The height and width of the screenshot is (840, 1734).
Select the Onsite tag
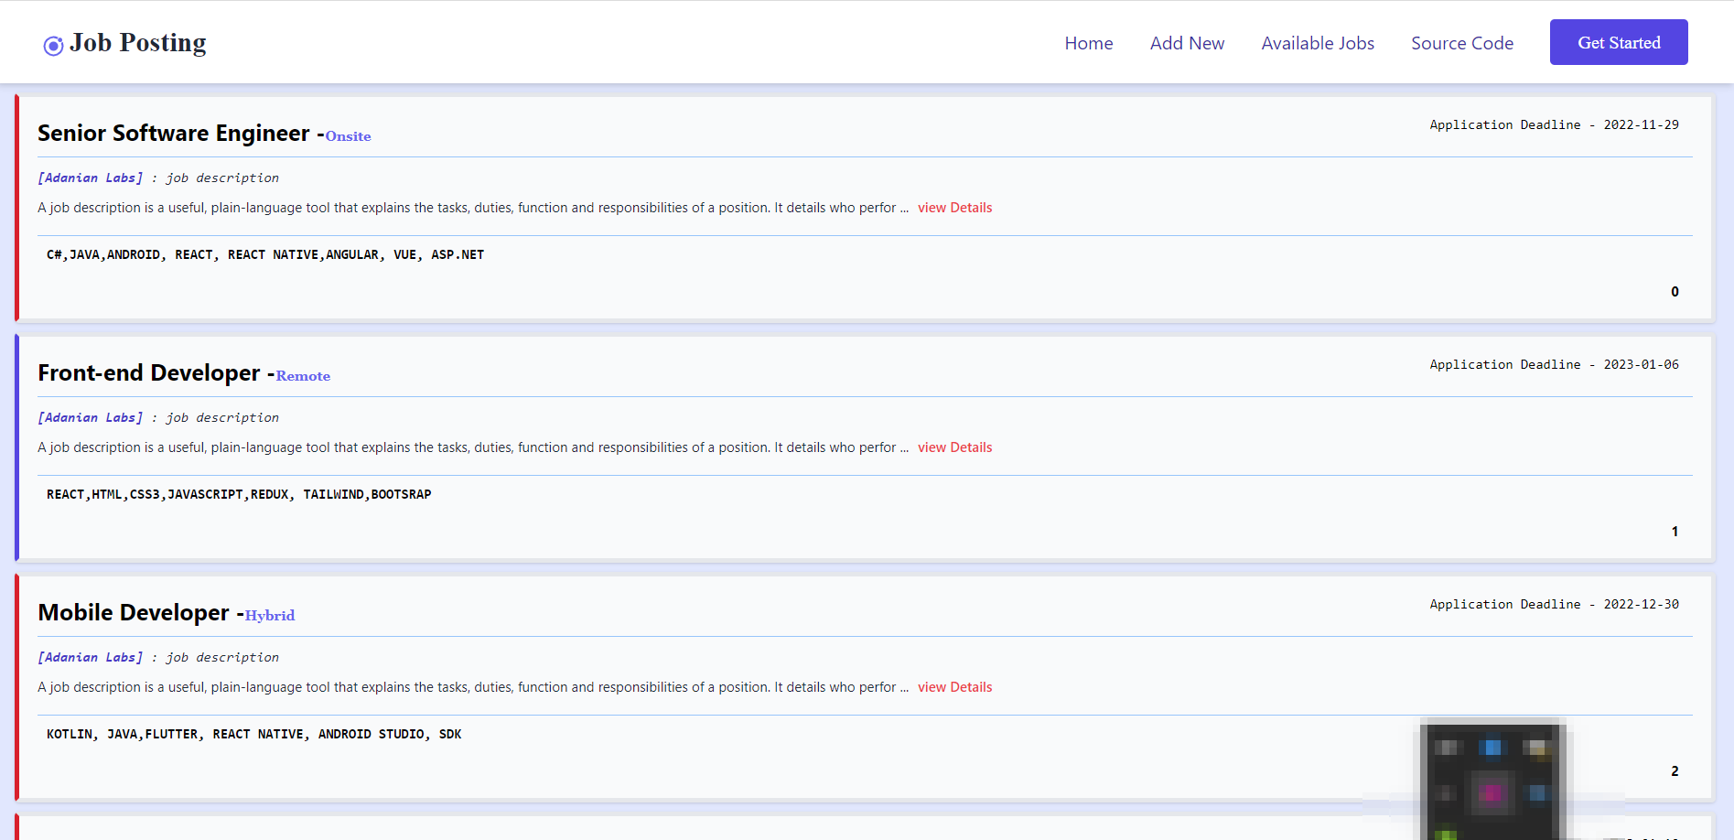coord(348,136)
